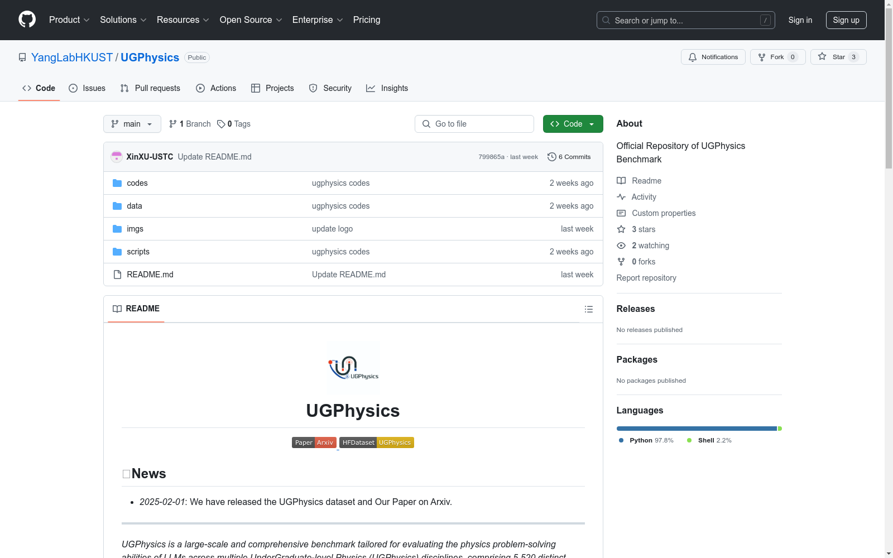This screenshot has width=893, height=558.
Task: Click the data folder icon
Action: pyautogui.click(x=117, y=206)
